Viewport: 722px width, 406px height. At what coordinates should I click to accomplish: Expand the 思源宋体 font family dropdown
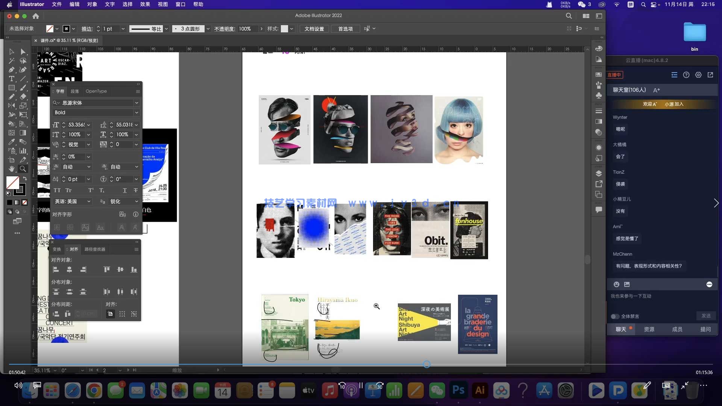(x=137, y=103)
